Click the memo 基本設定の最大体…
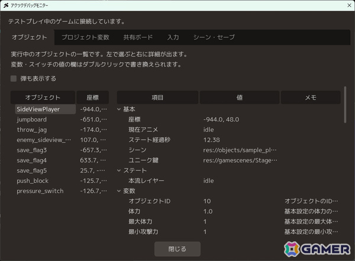 (311, 221)
